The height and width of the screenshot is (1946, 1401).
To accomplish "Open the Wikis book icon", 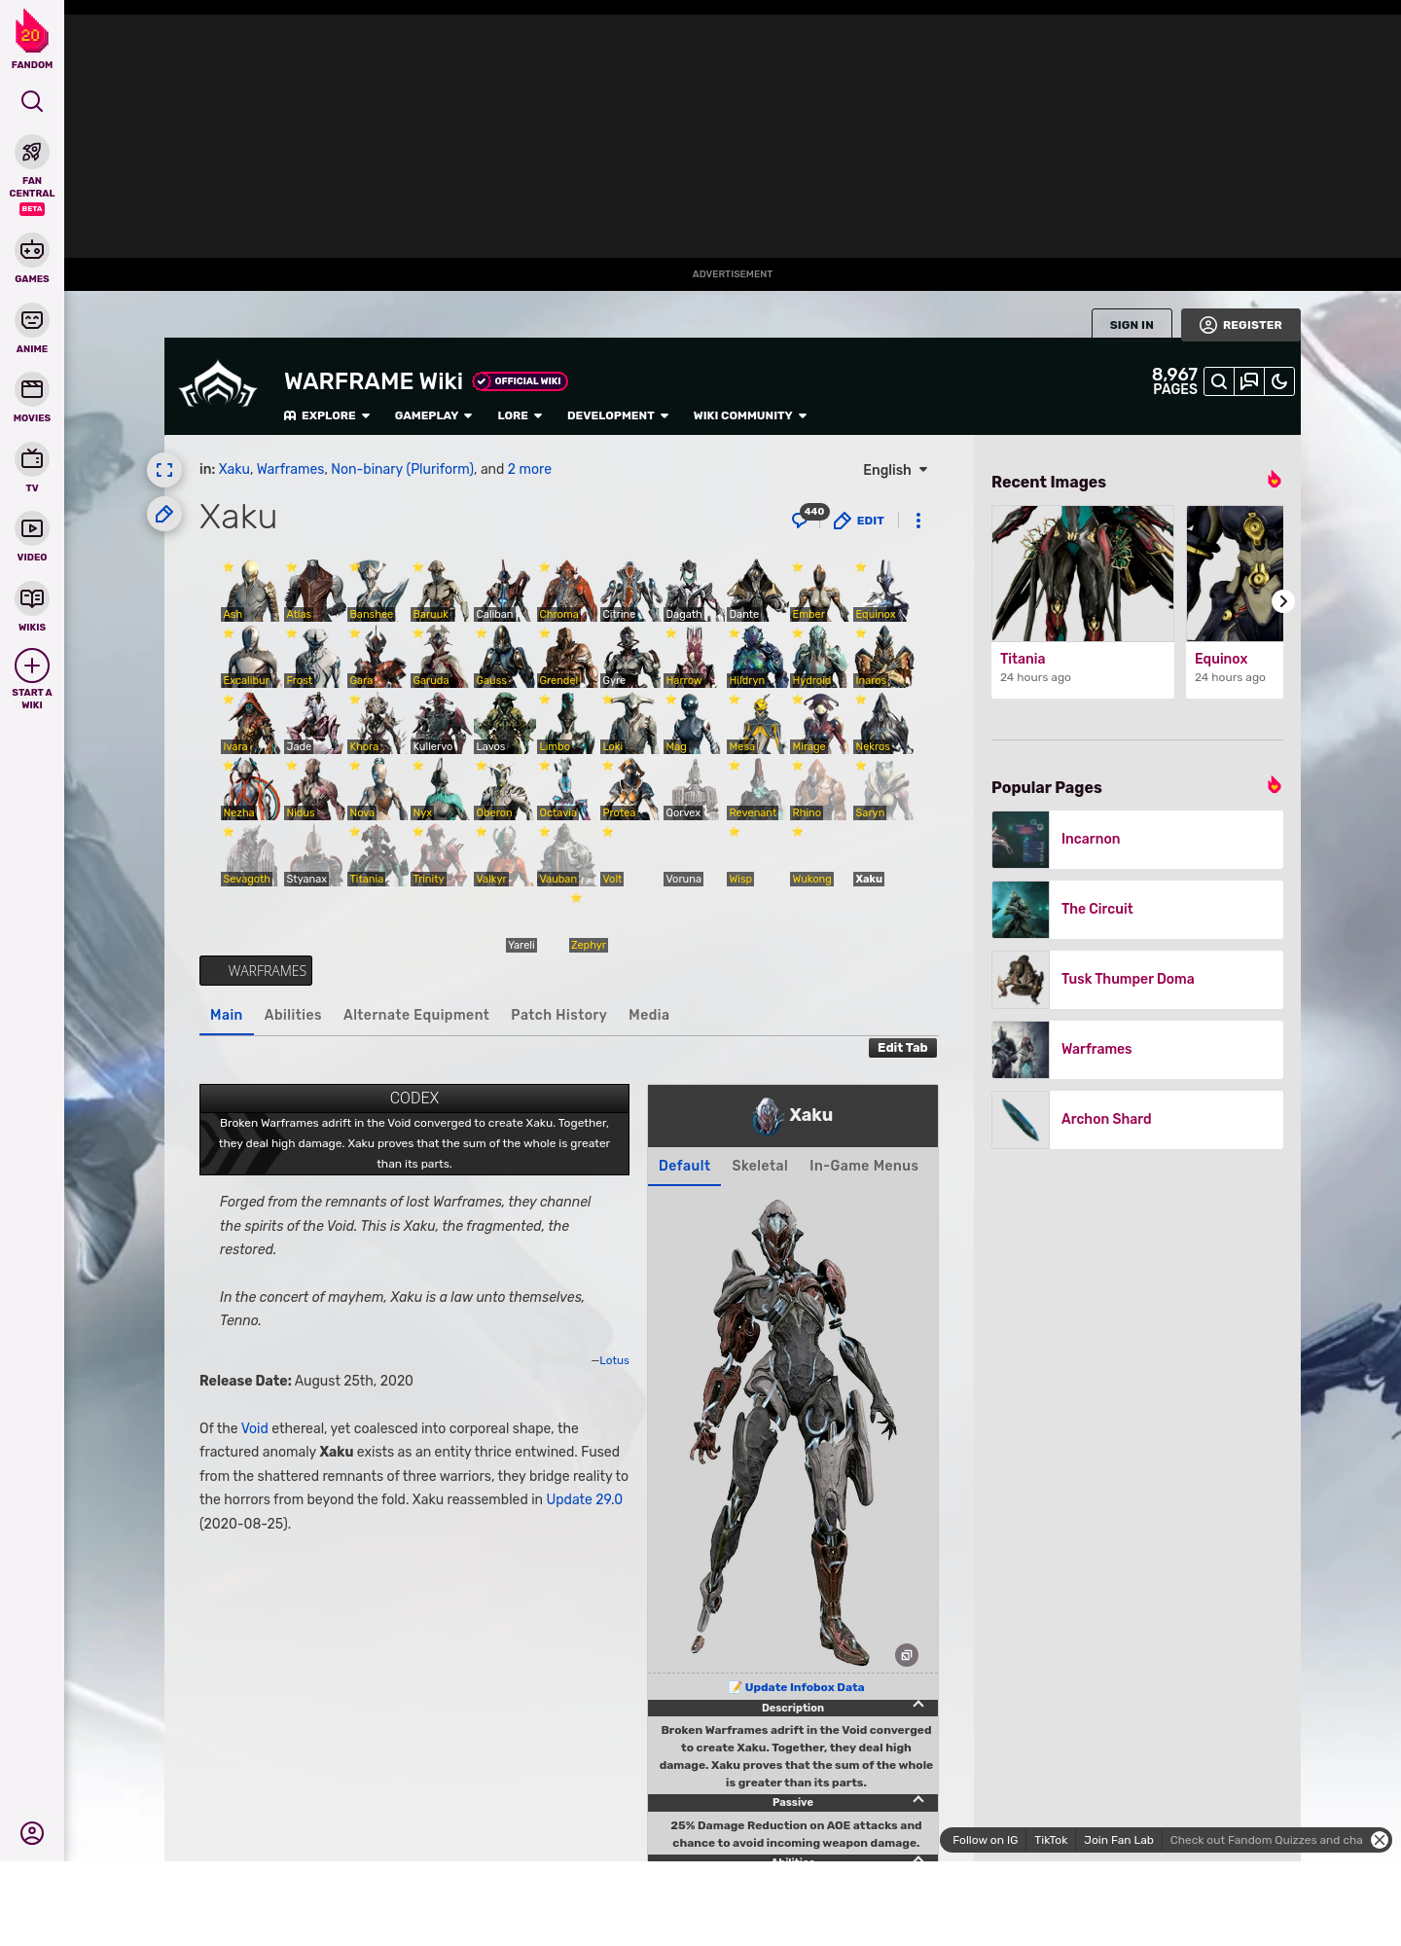I will click(32, 598).
